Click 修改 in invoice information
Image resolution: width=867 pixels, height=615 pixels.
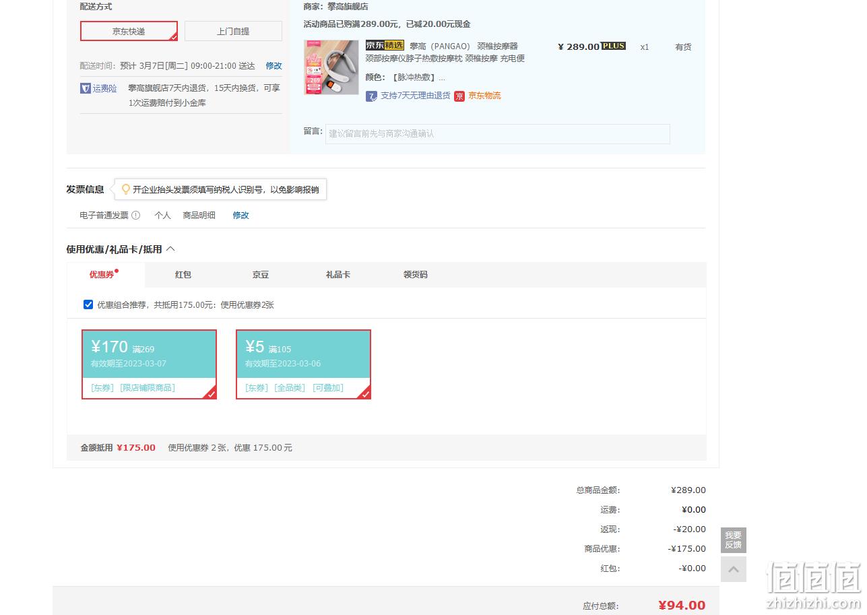[240, 216]
